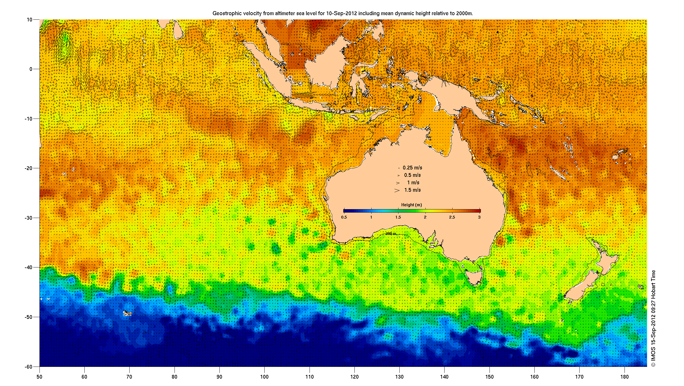Click the 1.5 m/s arrow legend symbol
The image size is (684, 386).
coord(397,190)
